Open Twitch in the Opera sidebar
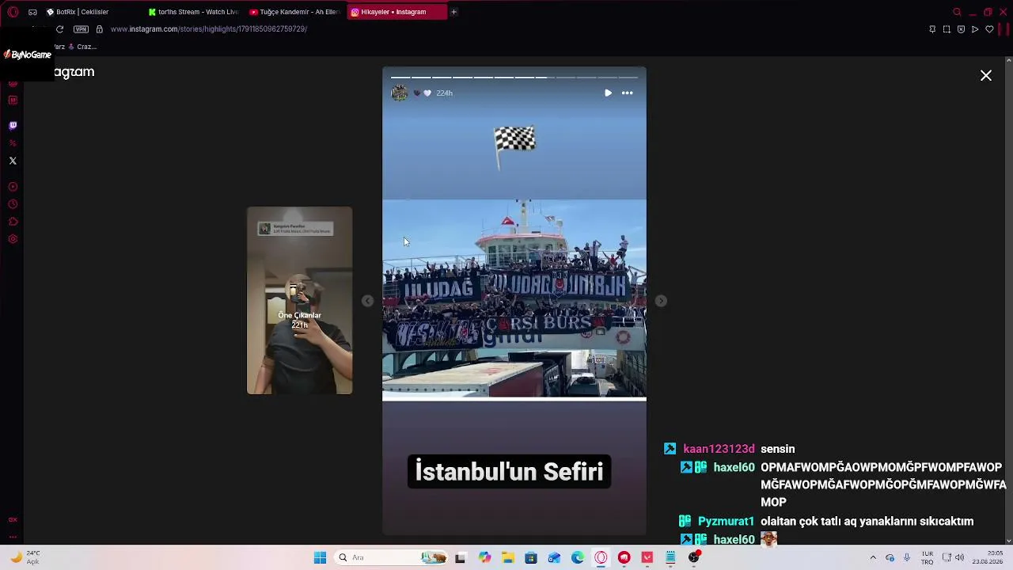The width and height of the screenshot is (1013, 570). (x=13, y=125)
